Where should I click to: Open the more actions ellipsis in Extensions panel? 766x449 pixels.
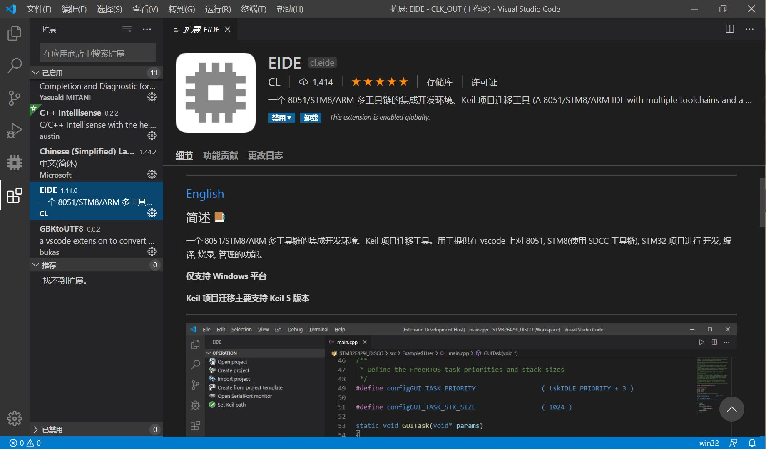coord(147,29)
